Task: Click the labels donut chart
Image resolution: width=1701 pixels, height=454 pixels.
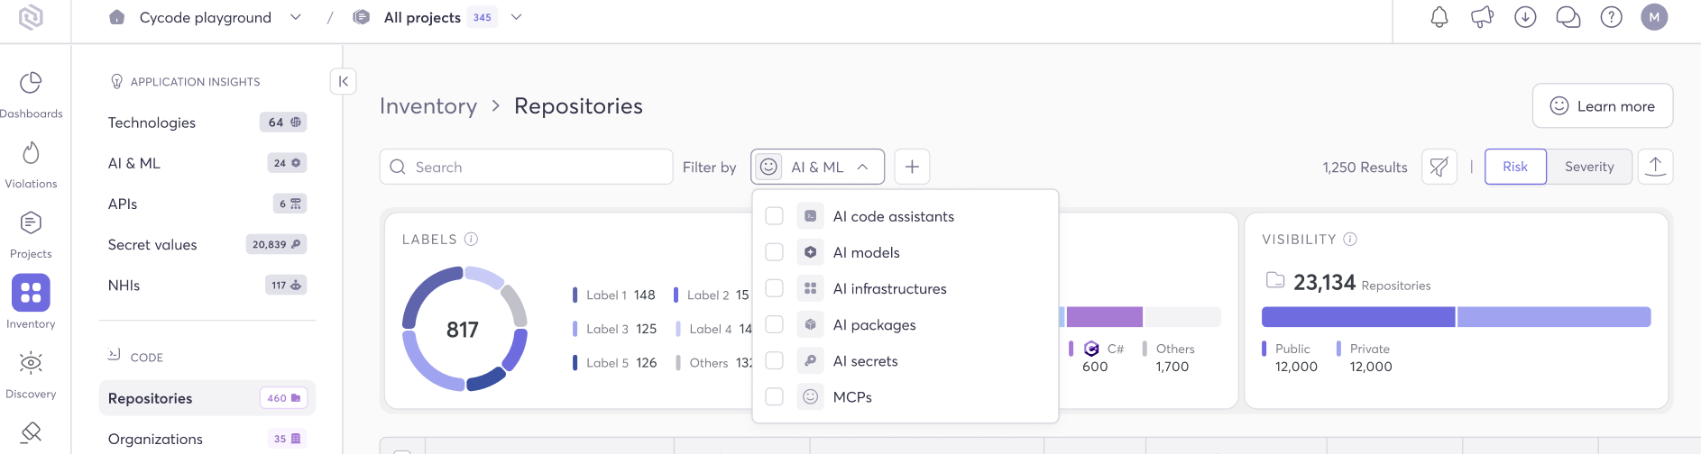Action: coord(464,329)
